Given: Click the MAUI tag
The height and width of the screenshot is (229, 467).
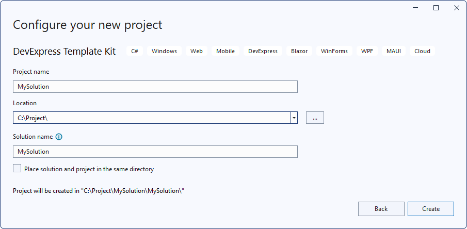Looking at the screenshot, I should point(394,51).
